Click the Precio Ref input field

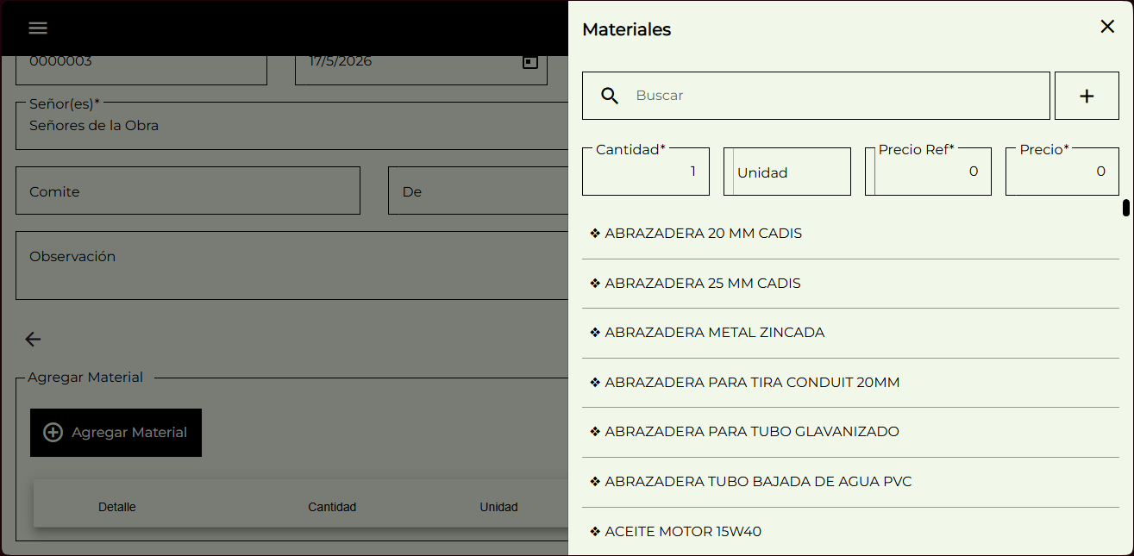click(x=928, y=172)
